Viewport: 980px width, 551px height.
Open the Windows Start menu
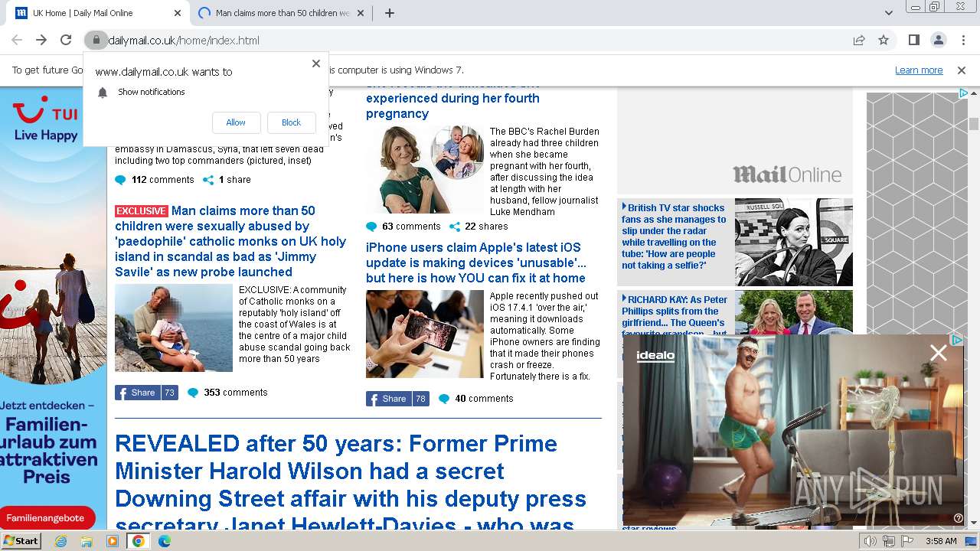click(21, 541)
